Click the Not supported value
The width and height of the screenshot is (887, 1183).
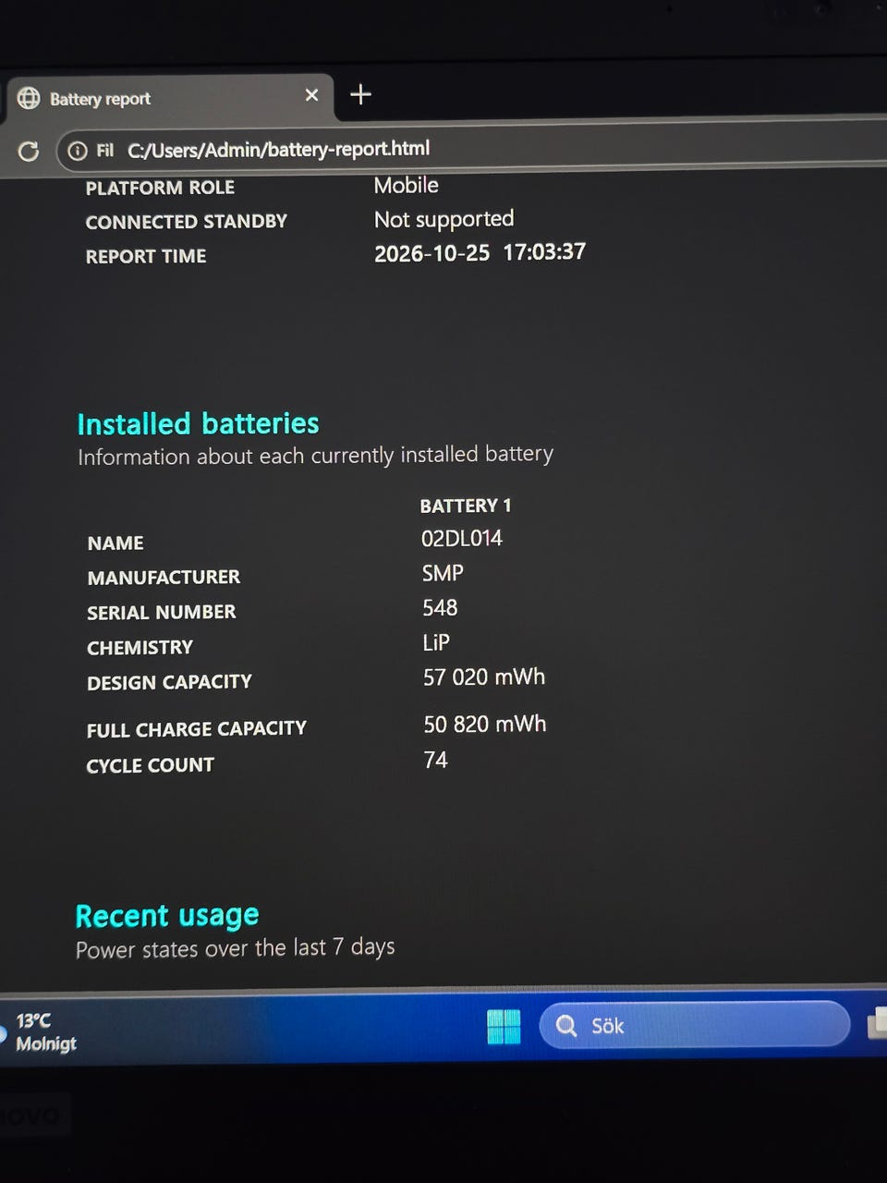[x=444, y=219]
